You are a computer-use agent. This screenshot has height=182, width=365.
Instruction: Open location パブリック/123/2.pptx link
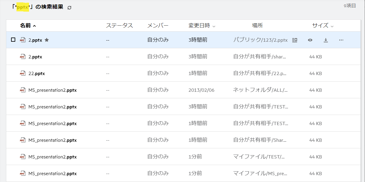pos(260,40)
